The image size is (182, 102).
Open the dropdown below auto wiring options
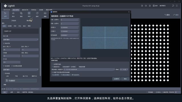[x=21, y=70]
